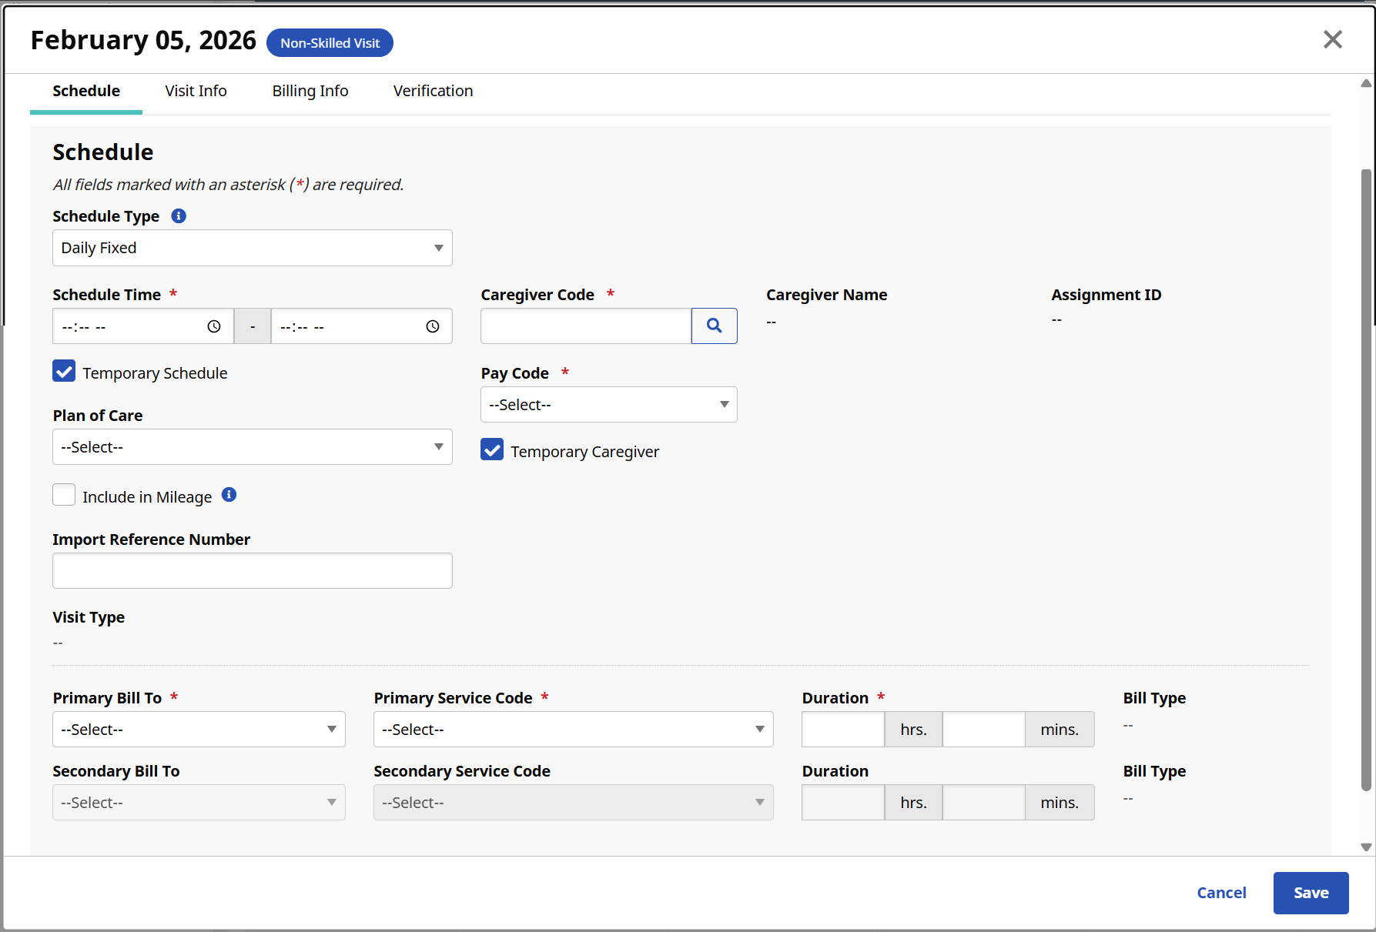Uncheck the Temporary Caregiver checkbox
Viewport: 1376px width, 932px height.
(492, 450)
